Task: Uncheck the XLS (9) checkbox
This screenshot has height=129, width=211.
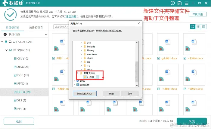Action: [15, 100]
